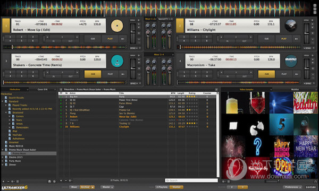319x191 pixels.
Task: Select the gold deck 1 number button
Action: pyautogui.click(x=6, y=25)
